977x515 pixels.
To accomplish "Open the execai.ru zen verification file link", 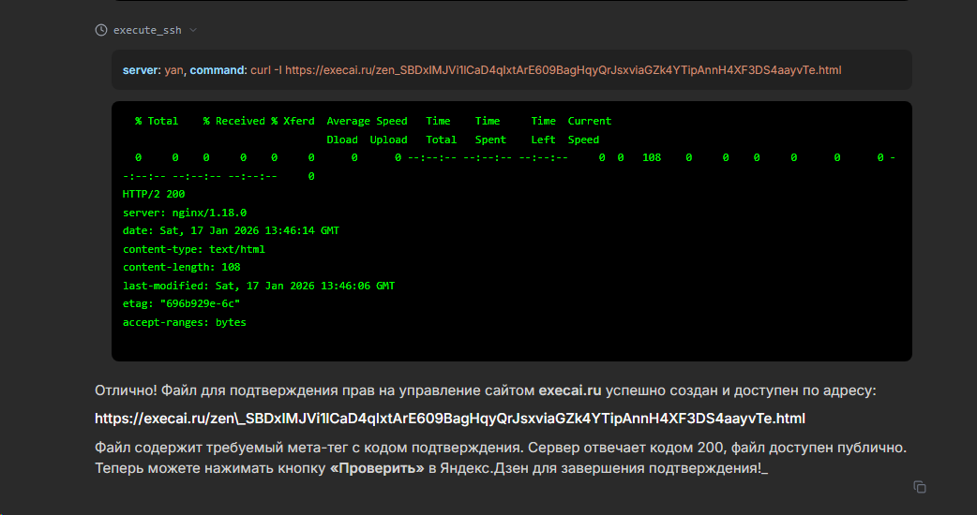I will coord(450,419).
